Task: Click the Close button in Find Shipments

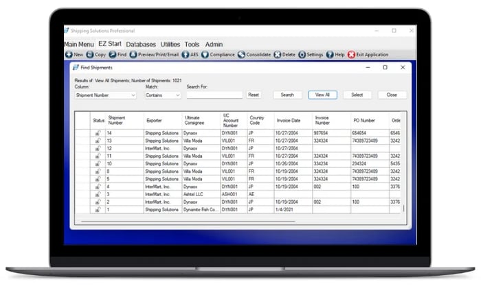Action: [392, 95]
